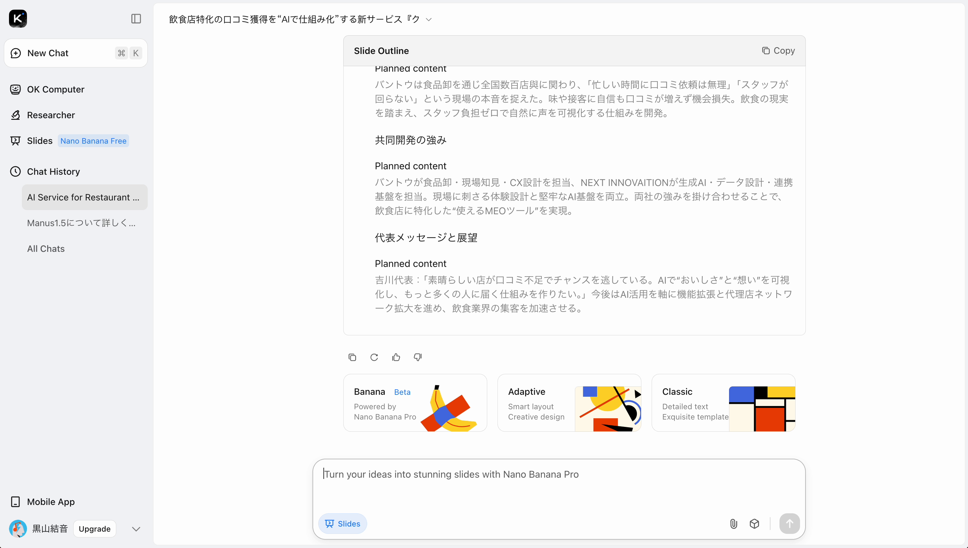Screen dimensions: 968x548
Task: Upgrade the current plan
Action: coord(94,528)
